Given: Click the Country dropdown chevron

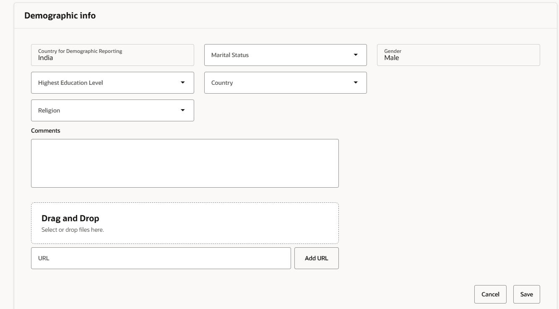Looking at the screenshot, I should (x=356, y=82).
